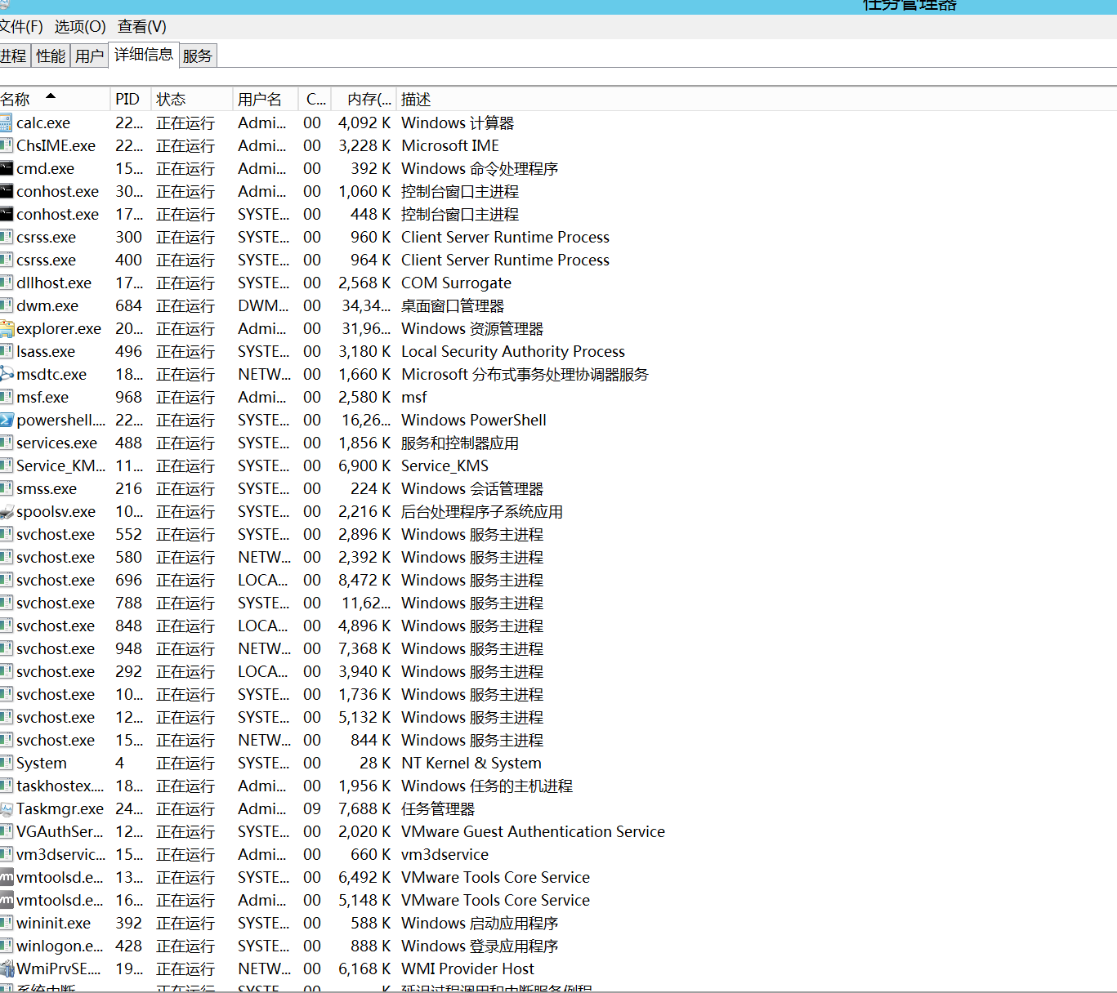Click the Service_KMS process icon
1117x993 pixels.
[x=7, y=466]
